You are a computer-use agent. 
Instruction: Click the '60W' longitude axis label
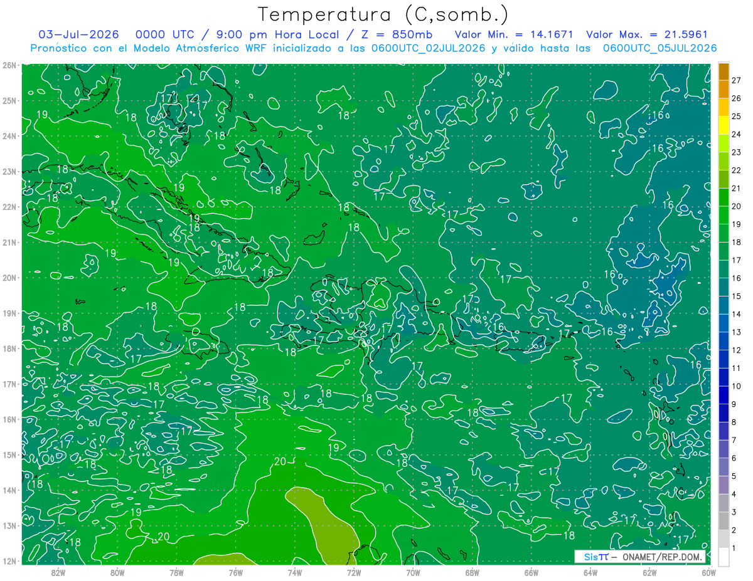[708, 572]
